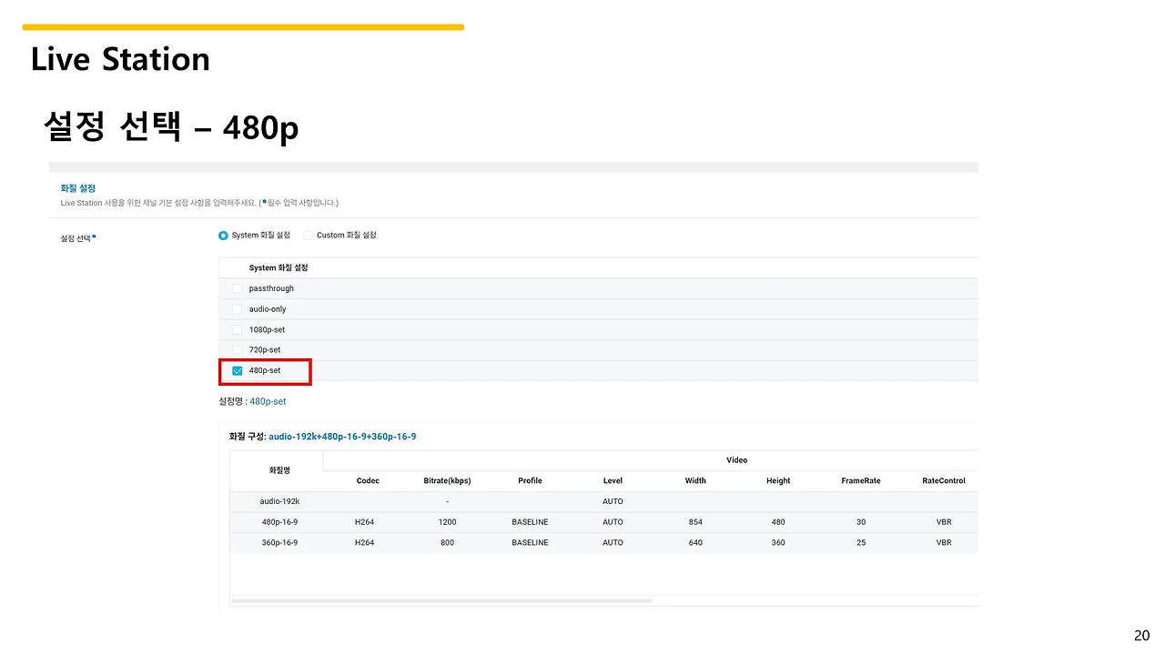Click the RateControl column header
The height and width of the screenshot is (655, 1165).
(944, 480)
